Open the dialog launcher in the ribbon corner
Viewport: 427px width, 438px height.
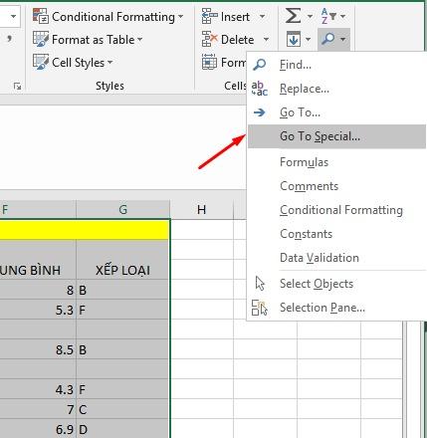pyautogui.click(x=17, y=87)
